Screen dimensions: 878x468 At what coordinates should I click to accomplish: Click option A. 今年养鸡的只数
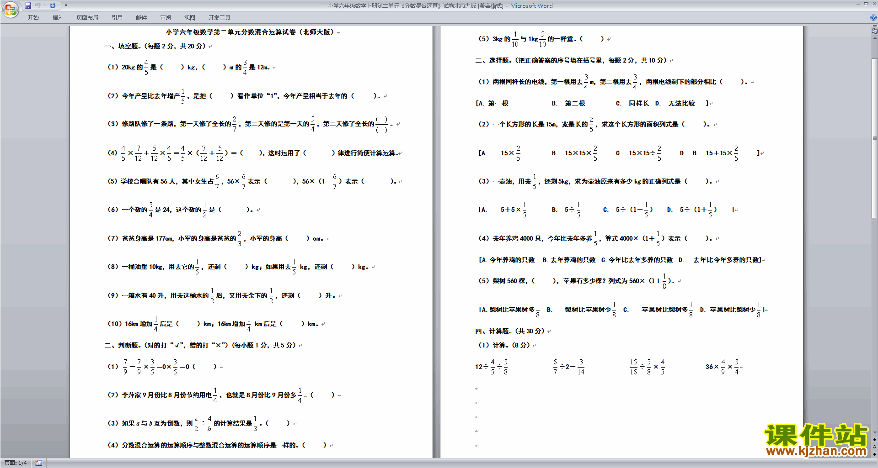tap(508, 260)
